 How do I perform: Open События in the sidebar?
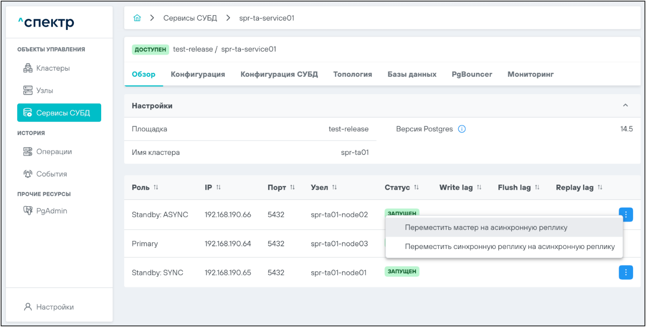pos(51,174)
